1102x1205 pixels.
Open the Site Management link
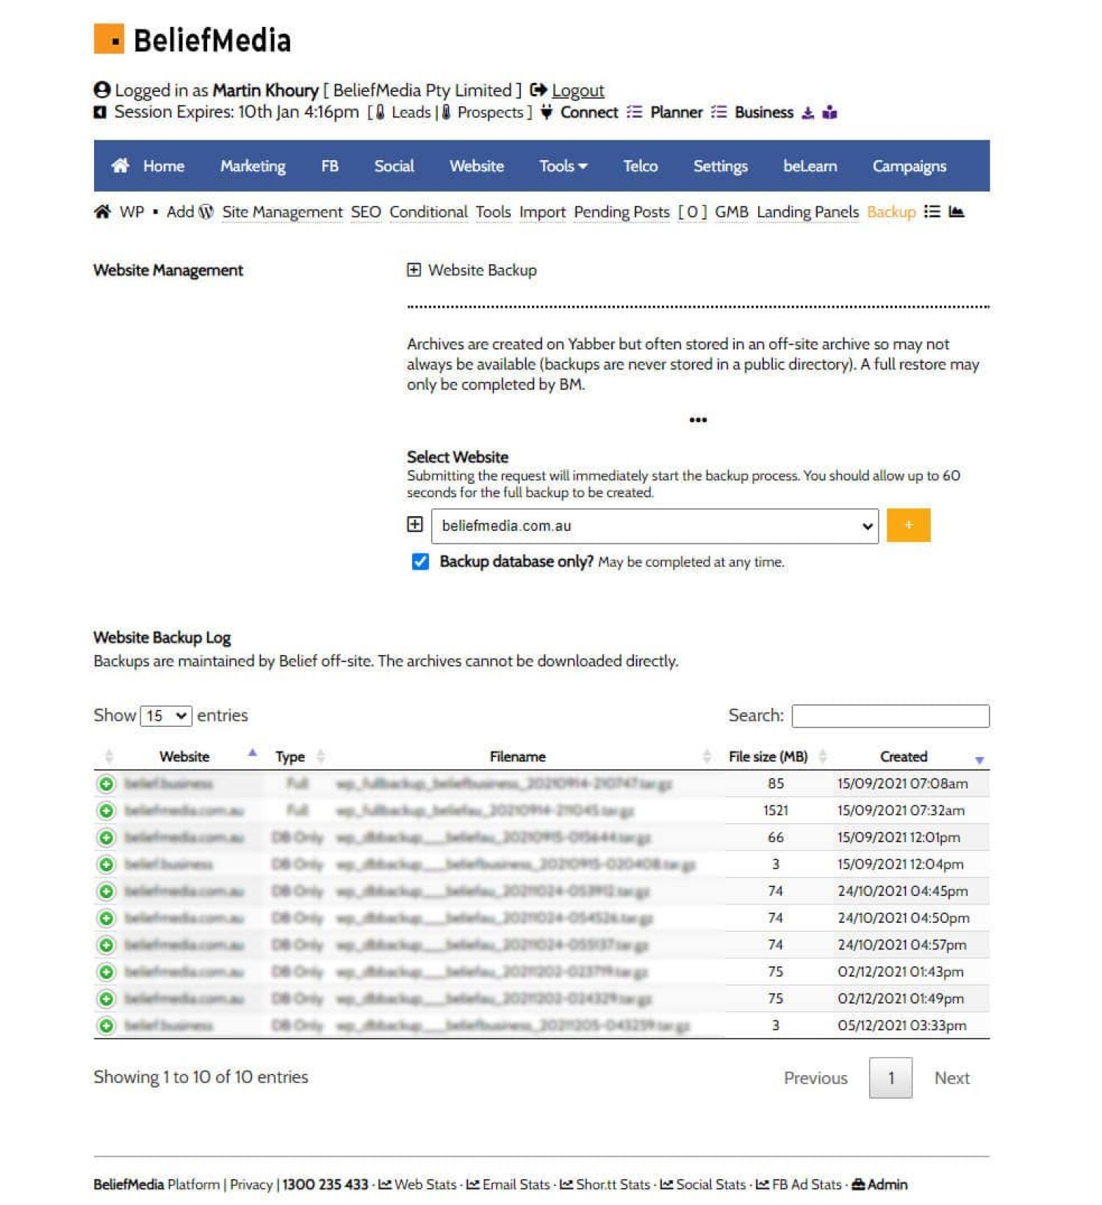point(282,212)
